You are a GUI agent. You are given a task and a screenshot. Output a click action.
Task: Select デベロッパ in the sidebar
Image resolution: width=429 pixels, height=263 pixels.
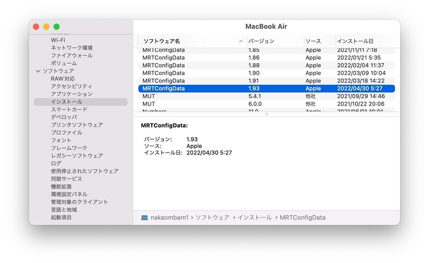pyautogui.click(x=64, y=117)
